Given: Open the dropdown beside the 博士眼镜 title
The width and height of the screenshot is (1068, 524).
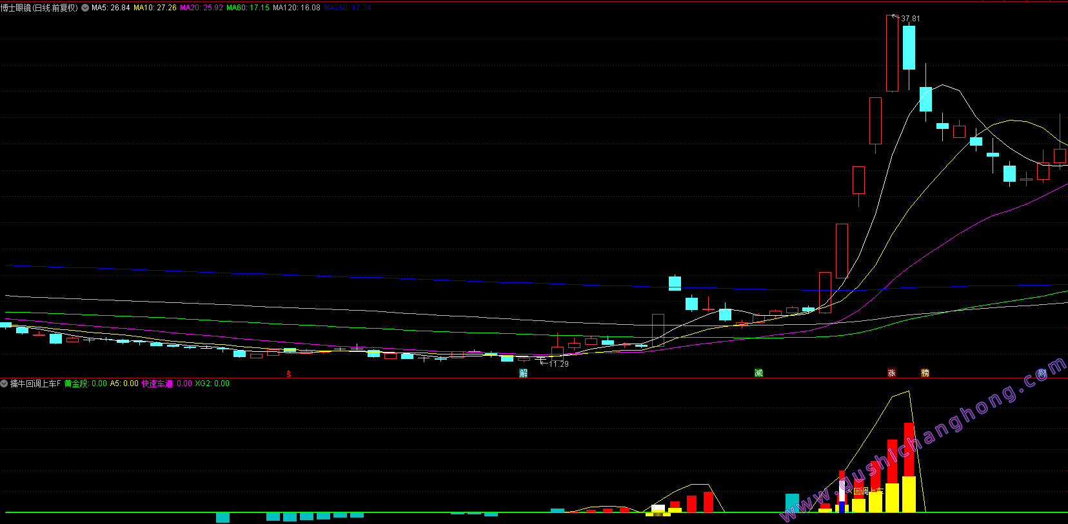Looking at the screenshot, I should click(85, 8).
